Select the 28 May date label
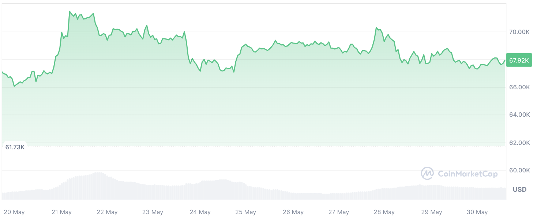Image resolution: width=537 pixels, height=224 pixels. tap(384, 212)
